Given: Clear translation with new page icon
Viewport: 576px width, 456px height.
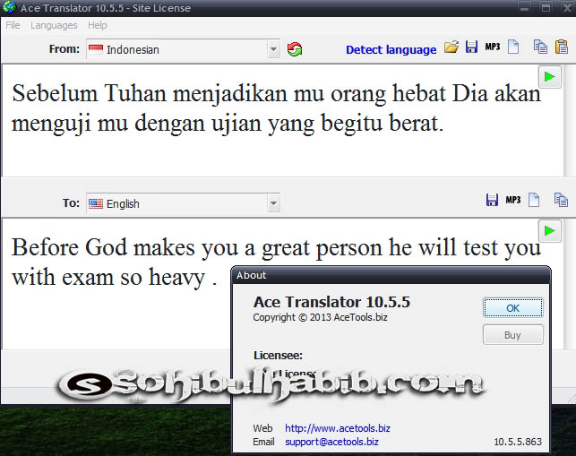Looking at the screenshot, I should coord(534,200).
